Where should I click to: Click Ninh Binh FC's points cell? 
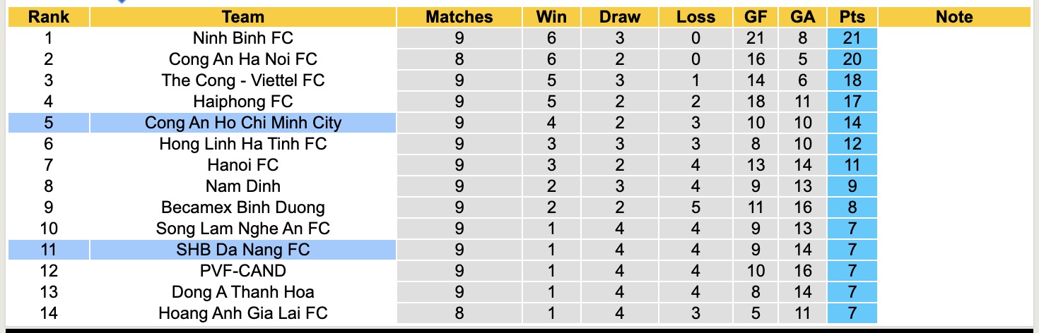[852, 38]
